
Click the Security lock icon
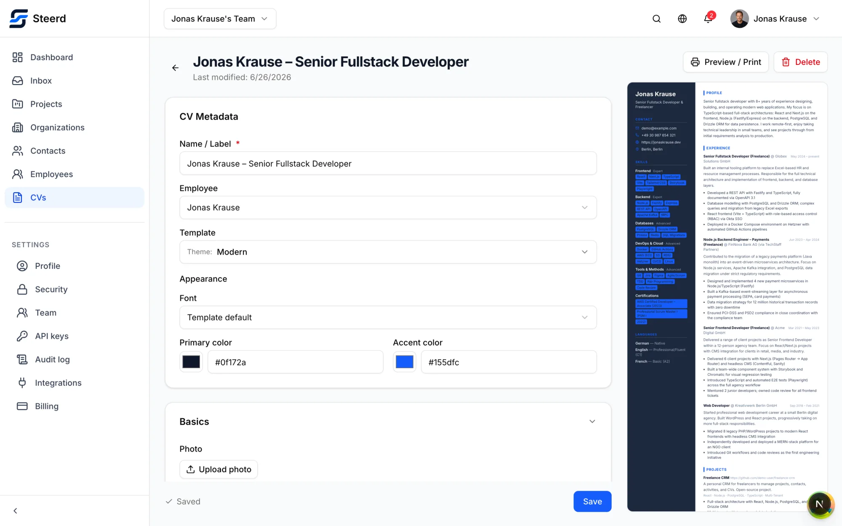pos(22,290)
